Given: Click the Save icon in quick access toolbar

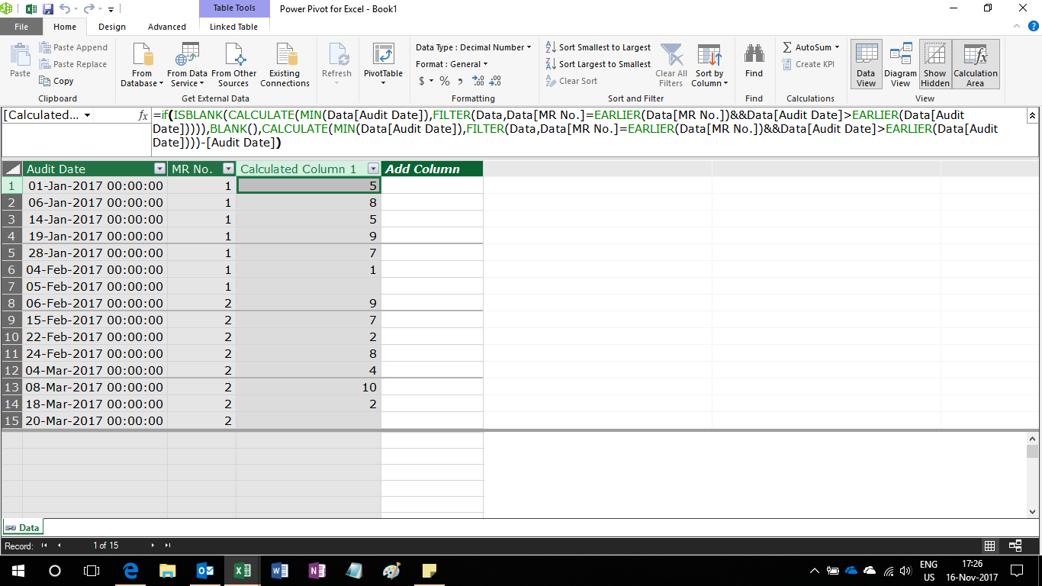Looking at the screenshot, I should coord(48,9).
